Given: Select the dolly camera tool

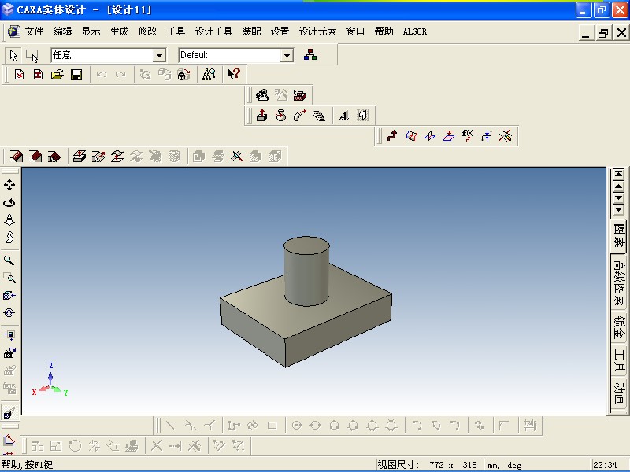Looking at the screenshot, I should pyautogui.click(x=9, y=220).
